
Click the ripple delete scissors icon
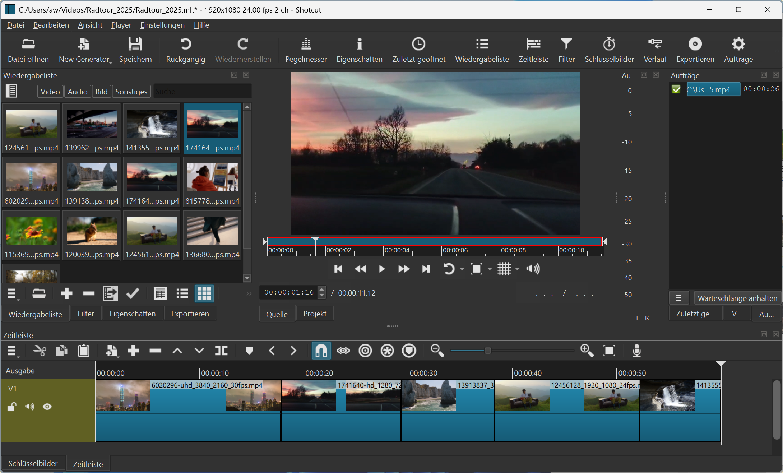pos(40,351)
